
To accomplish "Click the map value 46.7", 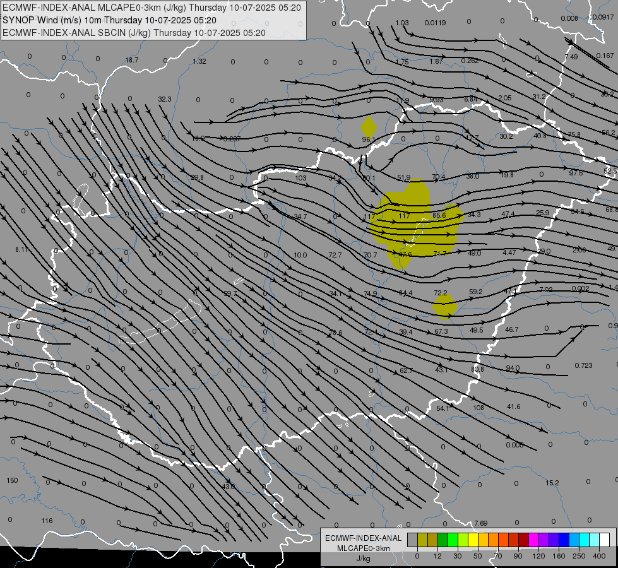I will (511, 329).
